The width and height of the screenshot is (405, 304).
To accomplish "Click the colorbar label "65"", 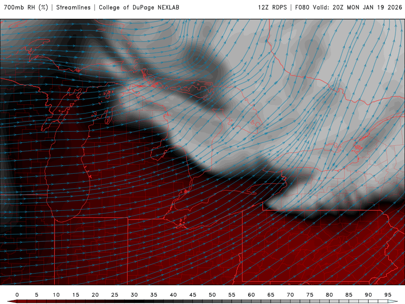I will click(271, 295).
